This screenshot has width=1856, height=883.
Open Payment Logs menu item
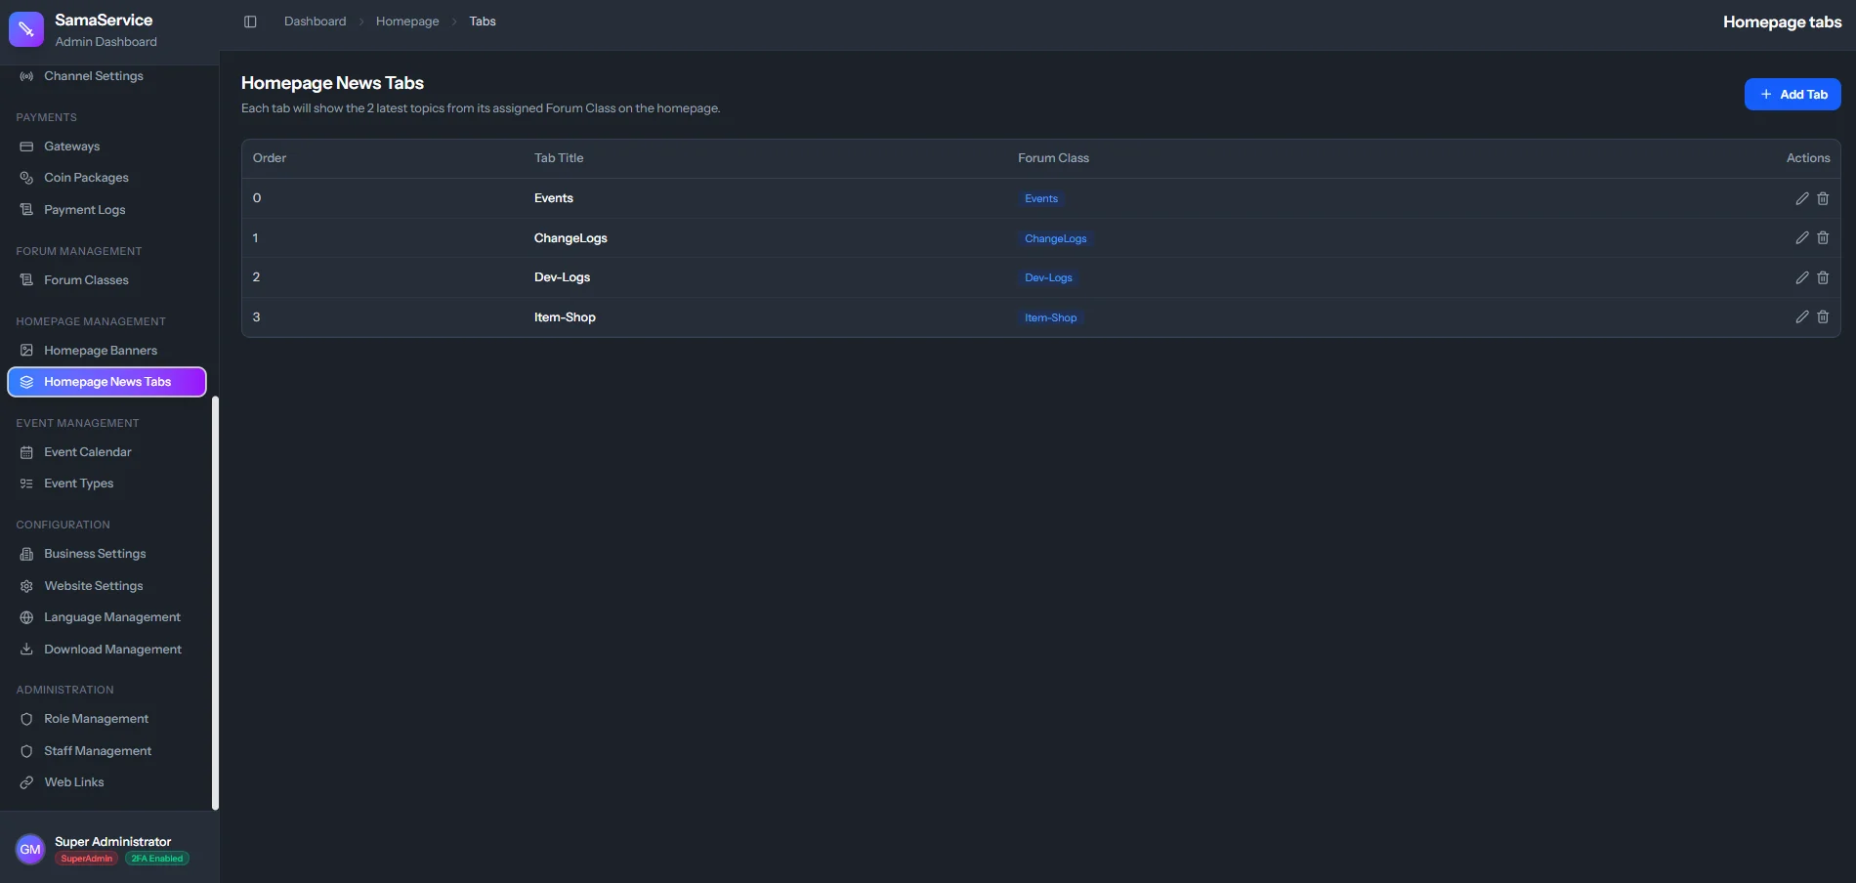pos(107,210)
